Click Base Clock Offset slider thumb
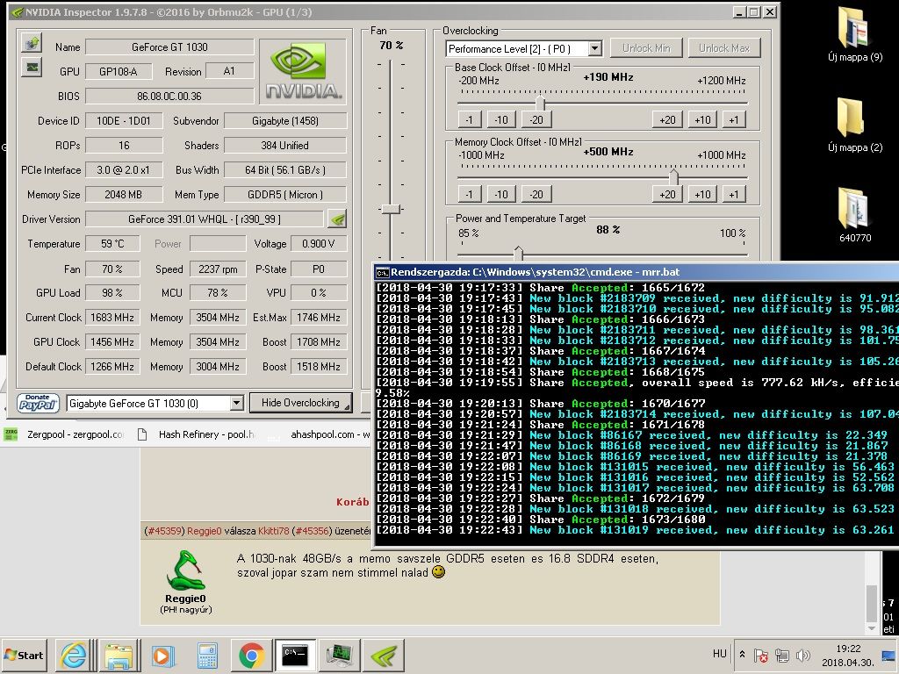 click(540, 104)
